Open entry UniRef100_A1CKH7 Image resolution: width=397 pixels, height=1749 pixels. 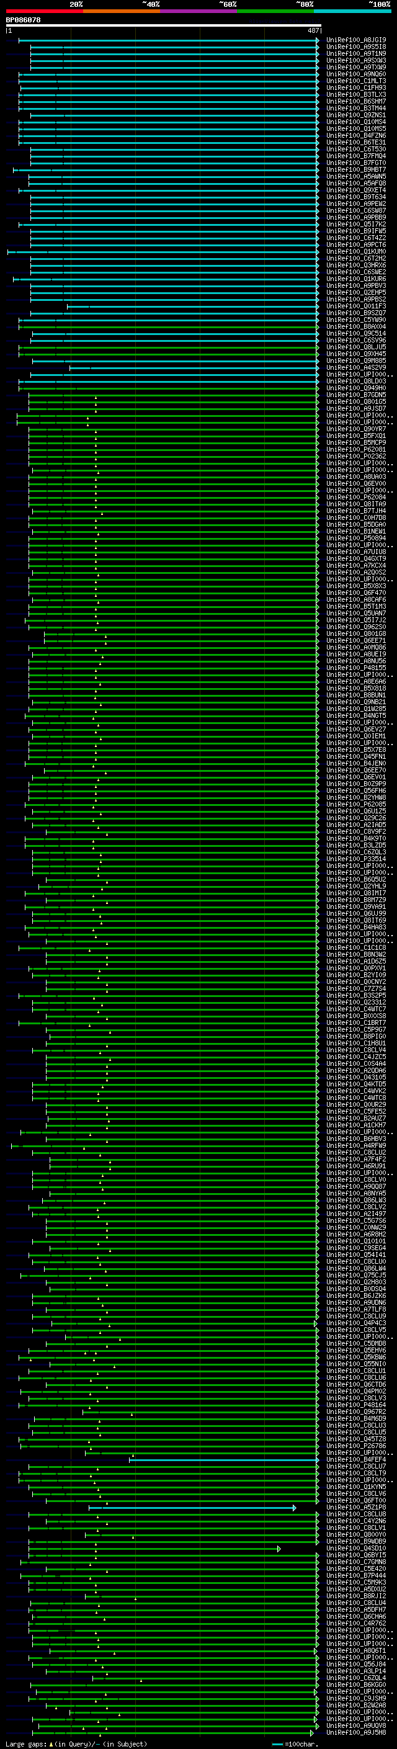356,1125
